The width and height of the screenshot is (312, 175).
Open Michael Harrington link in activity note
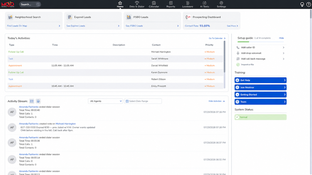click(66, 124)
